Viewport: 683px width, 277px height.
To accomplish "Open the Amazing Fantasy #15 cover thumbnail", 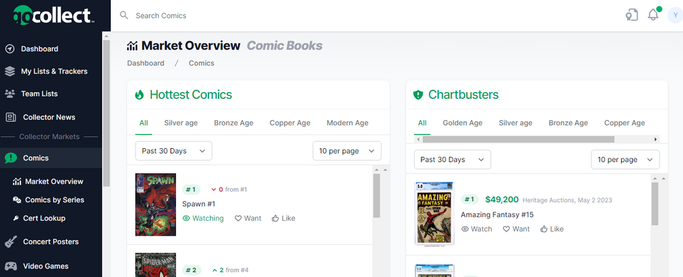I will 434,214.
